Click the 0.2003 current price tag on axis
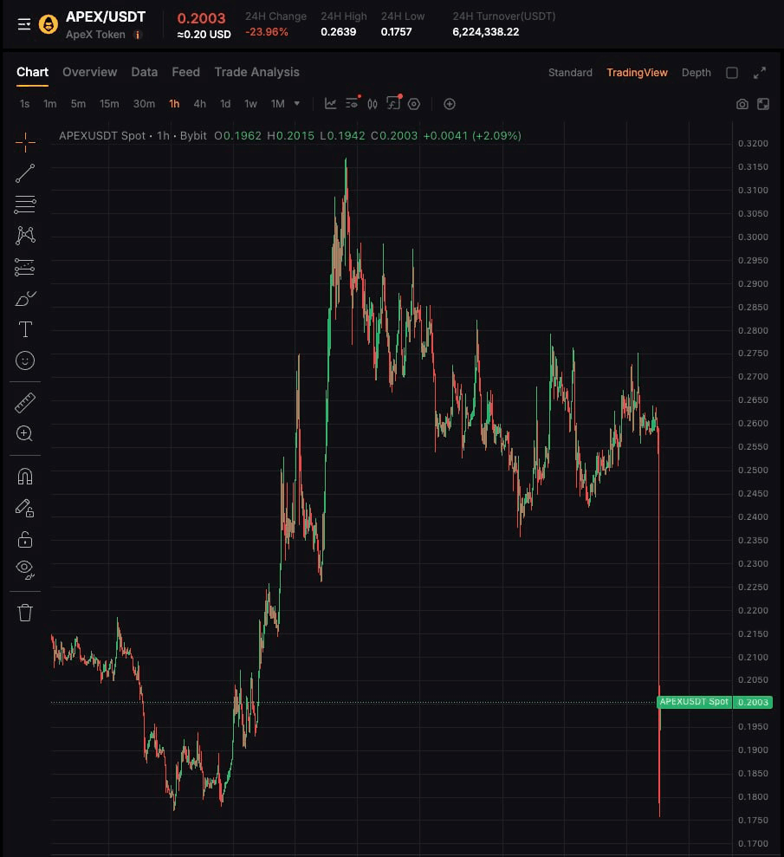Image resolution: width=784 pixels, height=857 pixels. (x=753, y=703)
